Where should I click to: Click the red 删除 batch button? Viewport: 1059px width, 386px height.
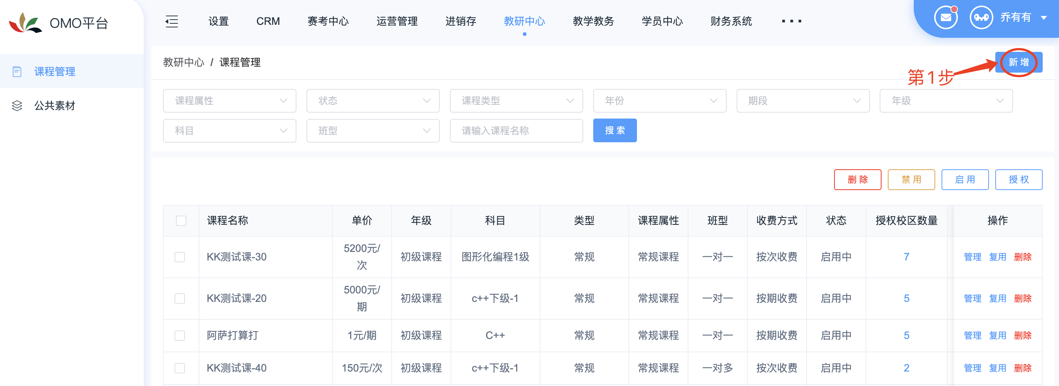[x=857, y=180]
